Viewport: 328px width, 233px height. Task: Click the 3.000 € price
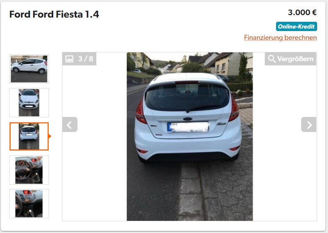(302, 13)
